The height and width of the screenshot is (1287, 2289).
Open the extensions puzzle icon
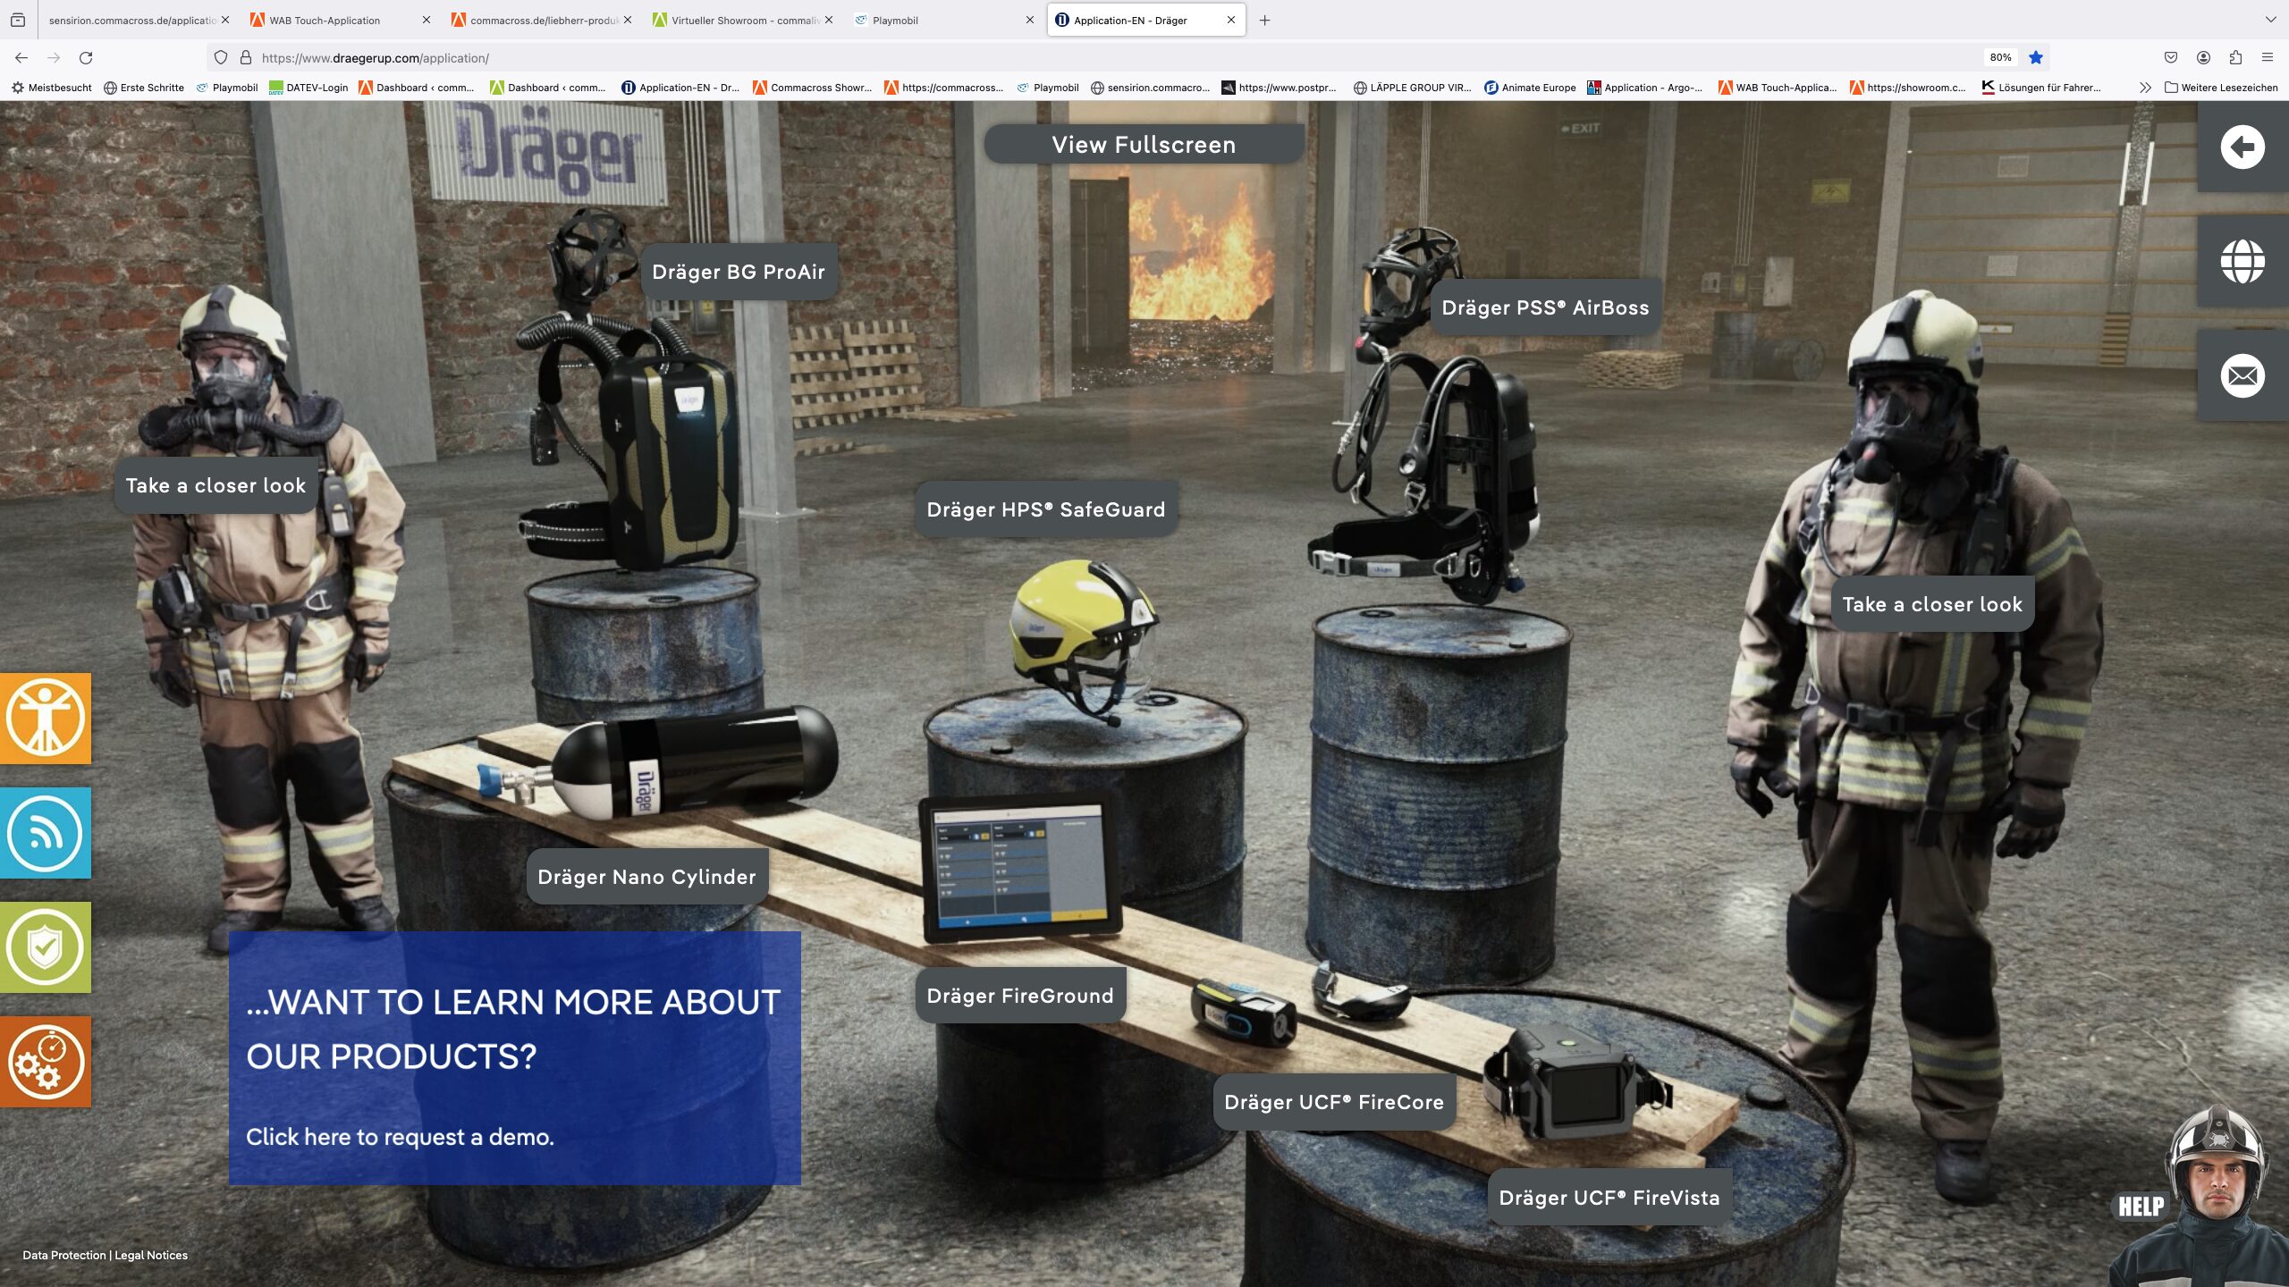2235,58
